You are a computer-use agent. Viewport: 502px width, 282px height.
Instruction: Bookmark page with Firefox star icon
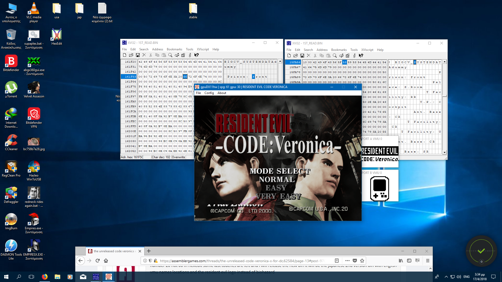pos(362,261)
